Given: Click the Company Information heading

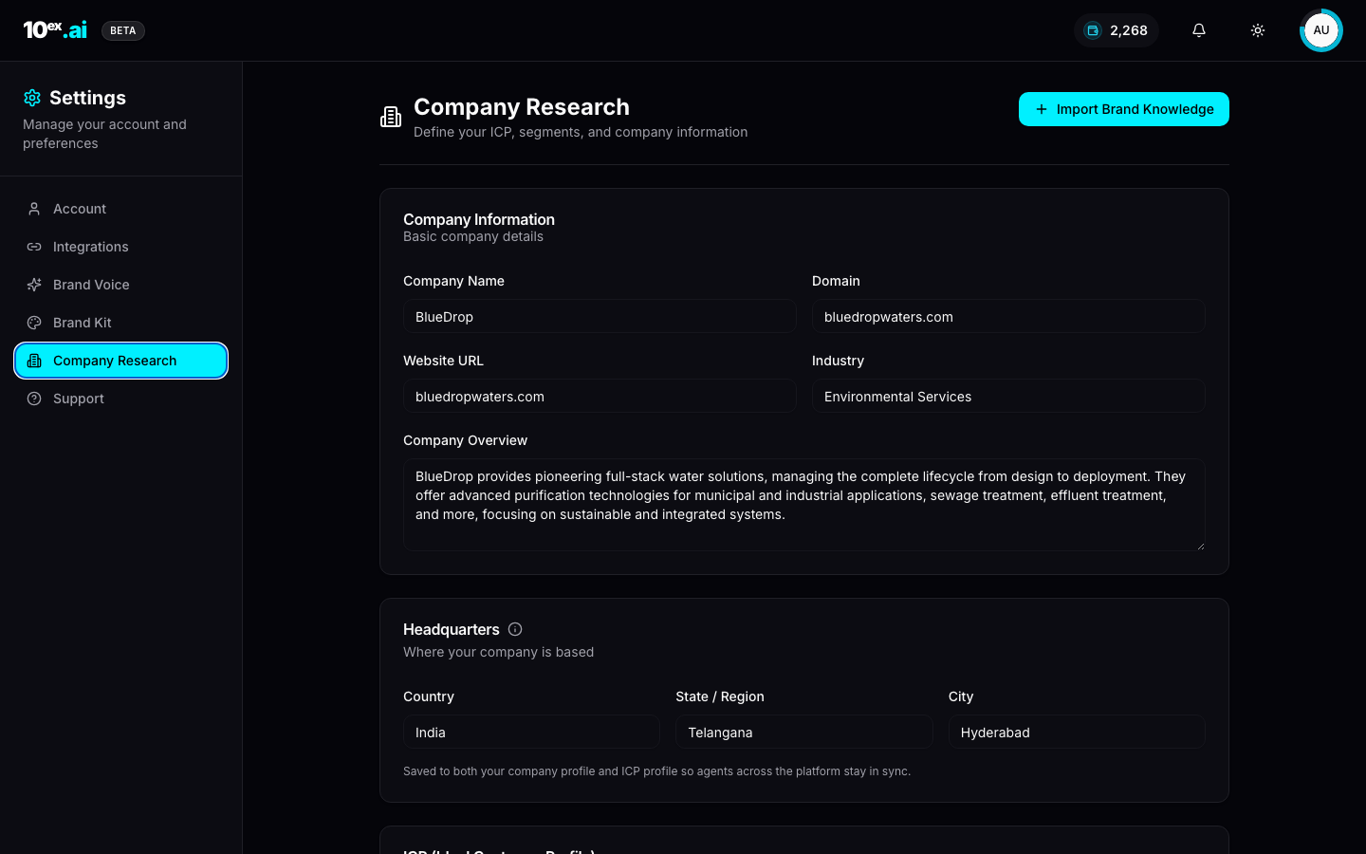Looking at the screenshot, I should pyautogui.click(x=479, y=219).
